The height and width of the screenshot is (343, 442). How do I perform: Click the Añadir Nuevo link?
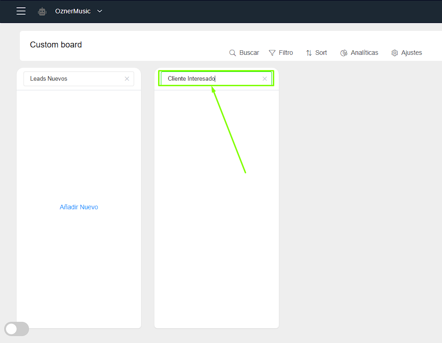point(79,207)
